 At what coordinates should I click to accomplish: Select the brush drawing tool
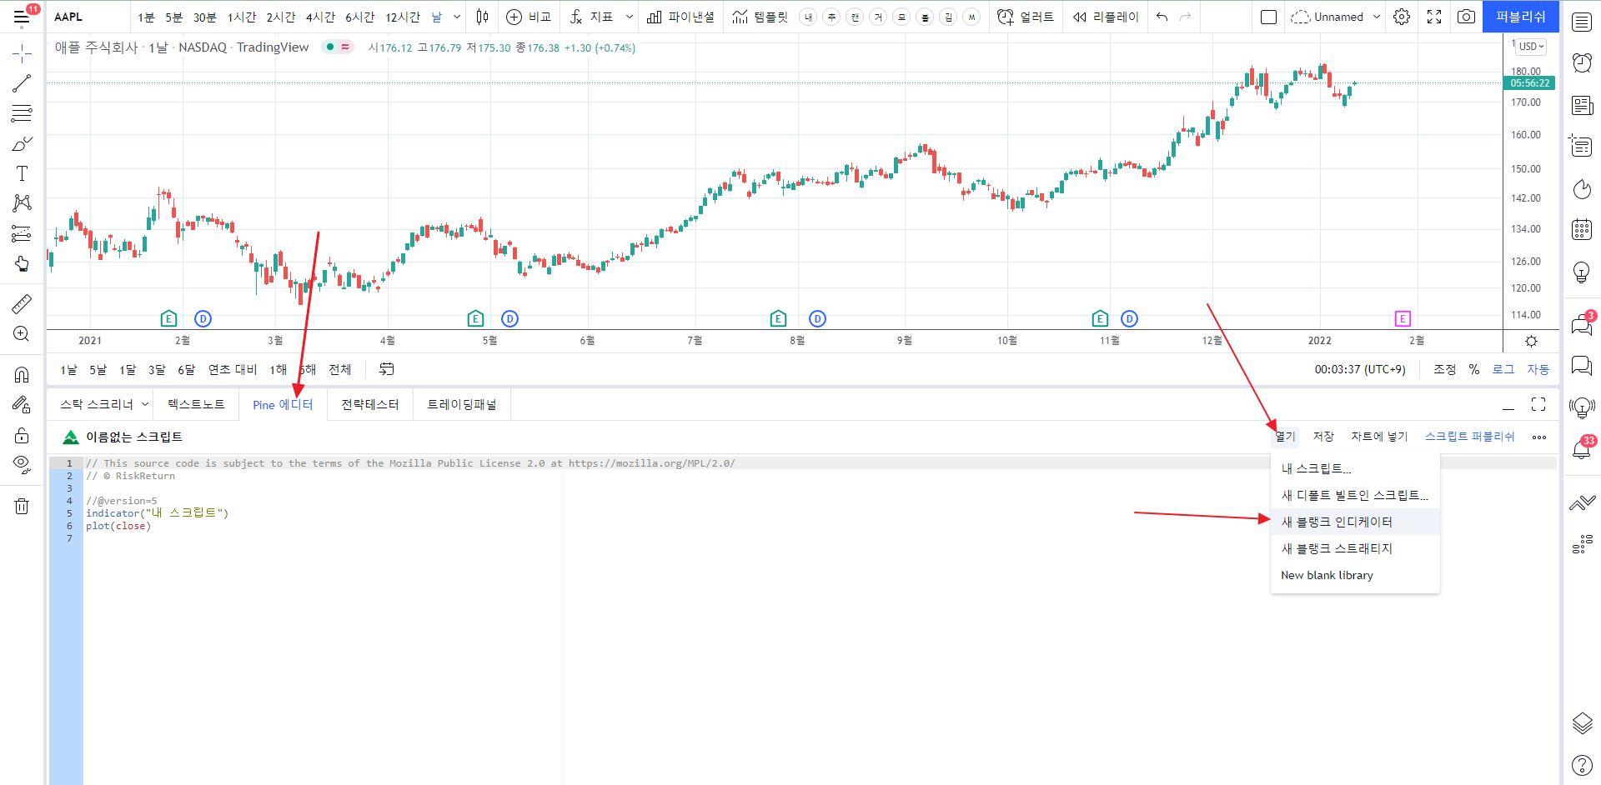(22, 143)
